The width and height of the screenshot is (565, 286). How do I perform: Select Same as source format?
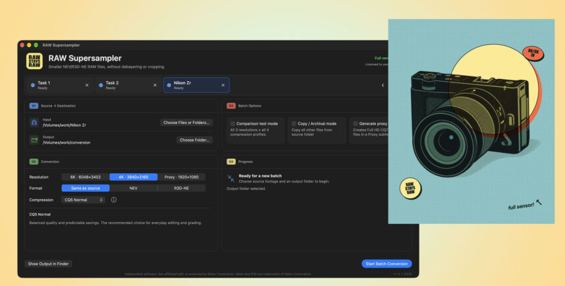point(86,188)
